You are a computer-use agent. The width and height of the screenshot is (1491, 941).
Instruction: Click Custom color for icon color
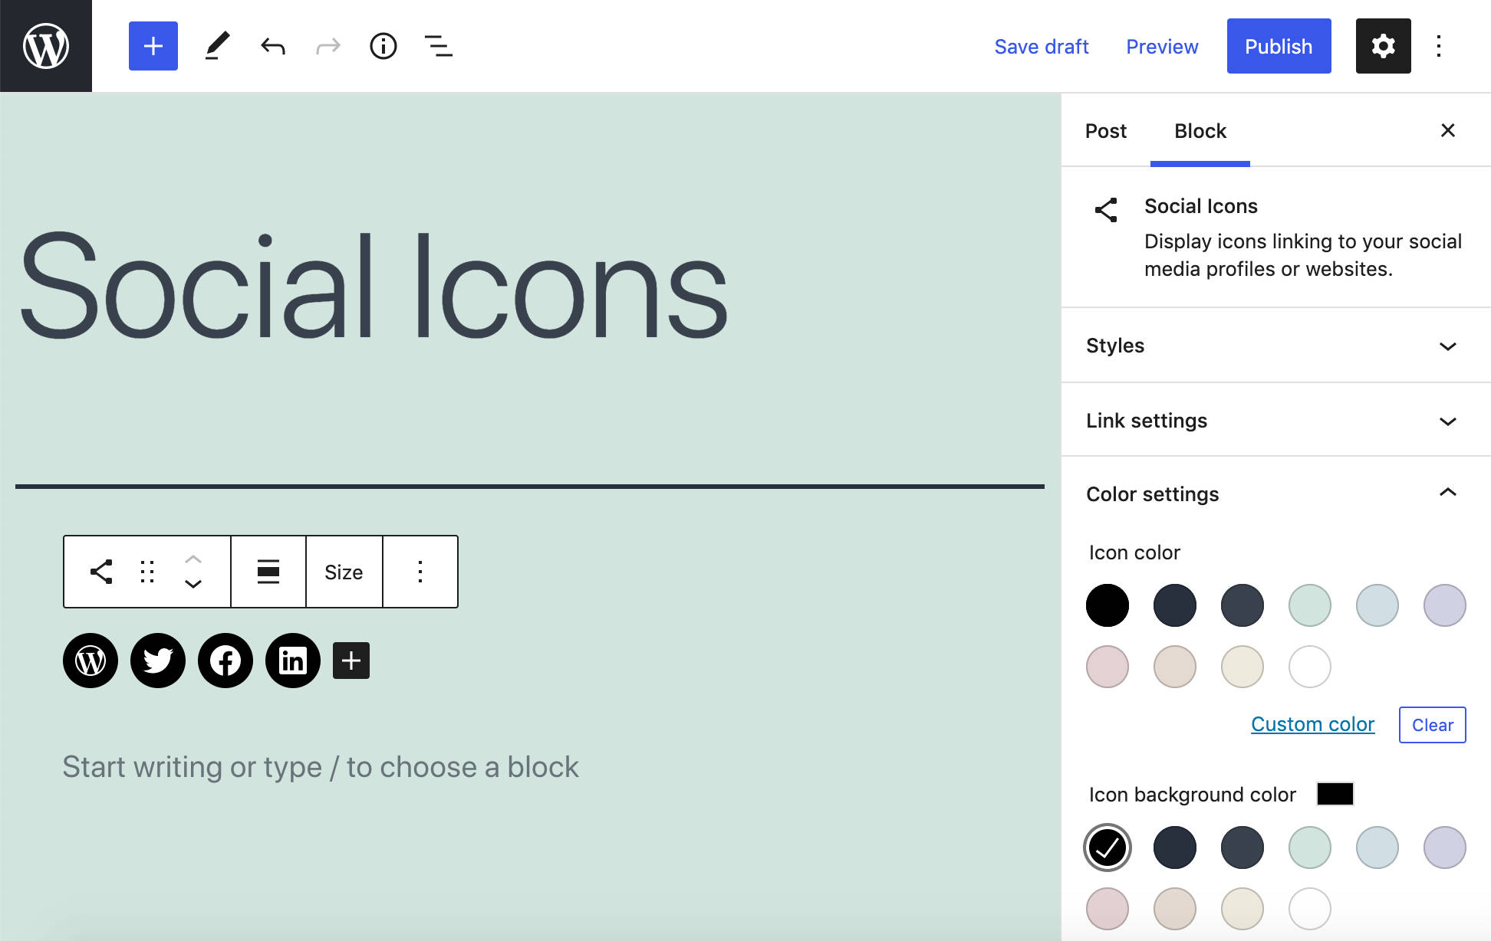click(x=1312, y=724)
